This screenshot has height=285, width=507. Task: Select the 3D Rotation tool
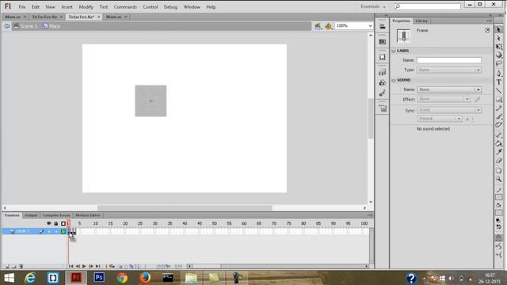(498, 55)
